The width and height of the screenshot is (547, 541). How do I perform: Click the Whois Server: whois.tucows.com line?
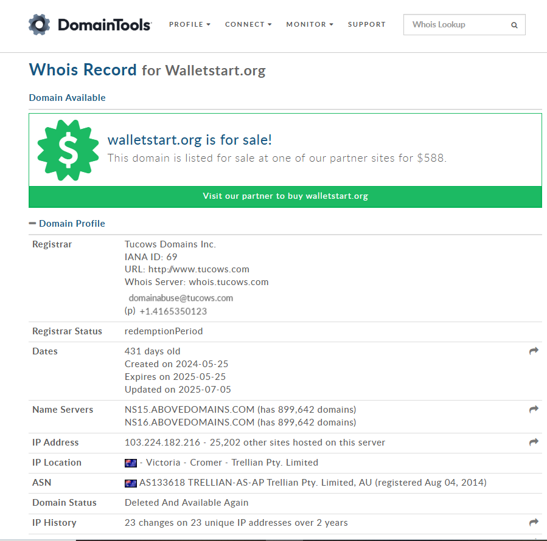197,282
